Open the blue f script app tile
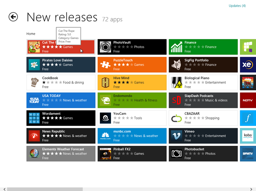256x191 pixels. click(x=248, y=118)
